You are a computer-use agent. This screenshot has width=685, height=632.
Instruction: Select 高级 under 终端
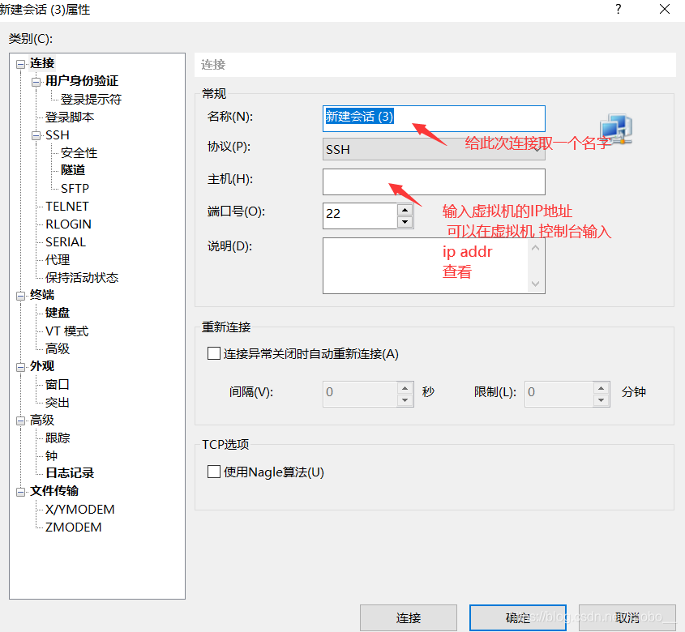pos(58,348)
